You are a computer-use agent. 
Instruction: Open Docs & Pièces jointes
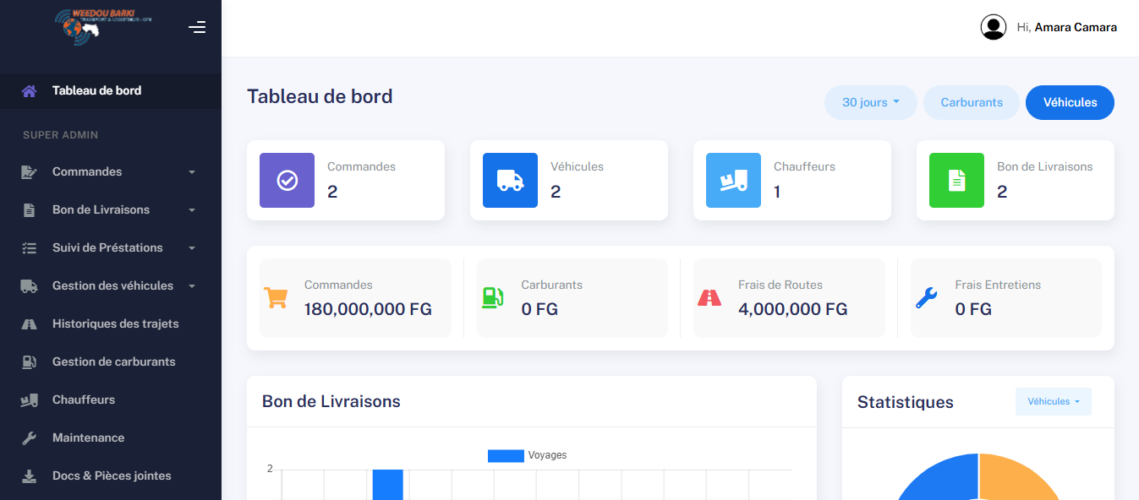pyautogui.click(x=111, y=476)
